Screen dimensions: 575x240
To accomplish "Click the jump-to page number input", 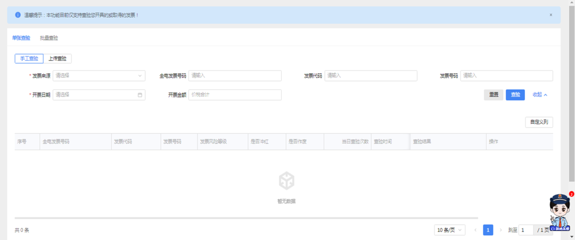I will click(x=526, y=230).
